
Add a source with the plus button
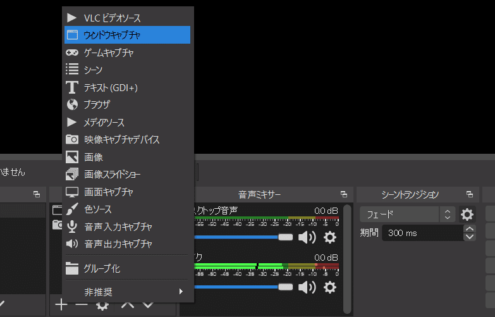61,305
